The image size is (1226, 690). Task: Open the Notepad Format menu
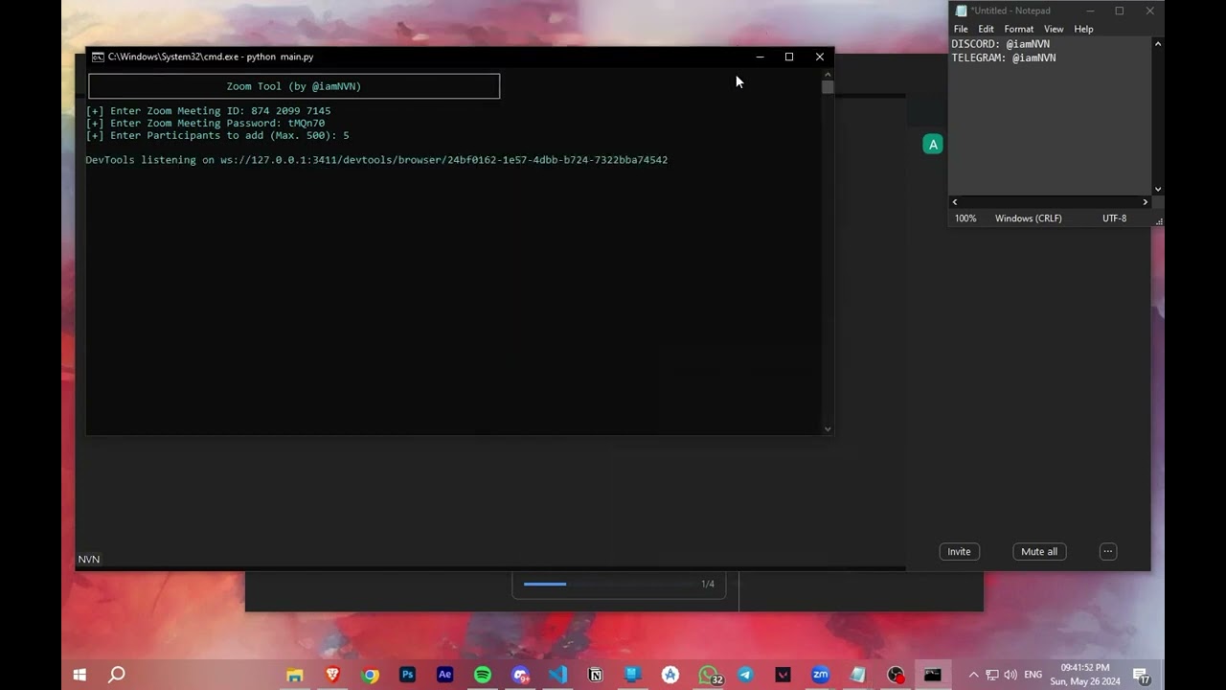1019,29
